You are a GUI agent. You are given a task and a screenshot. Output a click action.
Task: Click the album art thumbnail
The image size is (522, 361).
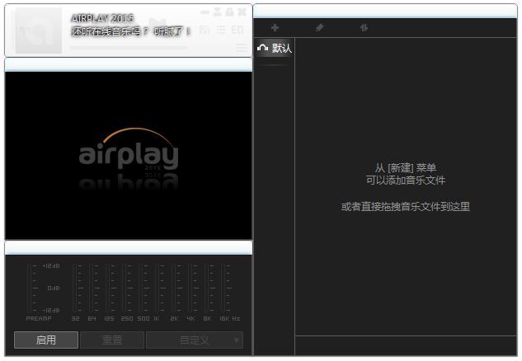pyautogui.click(x=38, y=30)
